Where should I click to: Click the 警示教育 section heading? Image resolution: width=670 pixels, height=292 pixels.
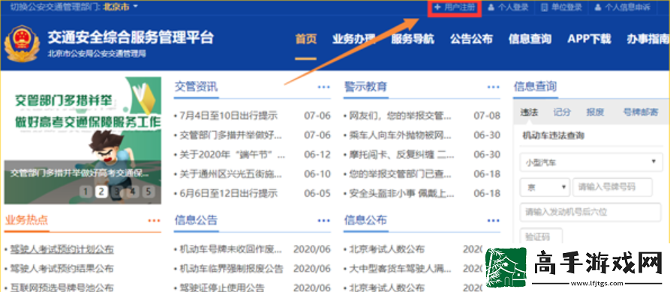point(366,87)
